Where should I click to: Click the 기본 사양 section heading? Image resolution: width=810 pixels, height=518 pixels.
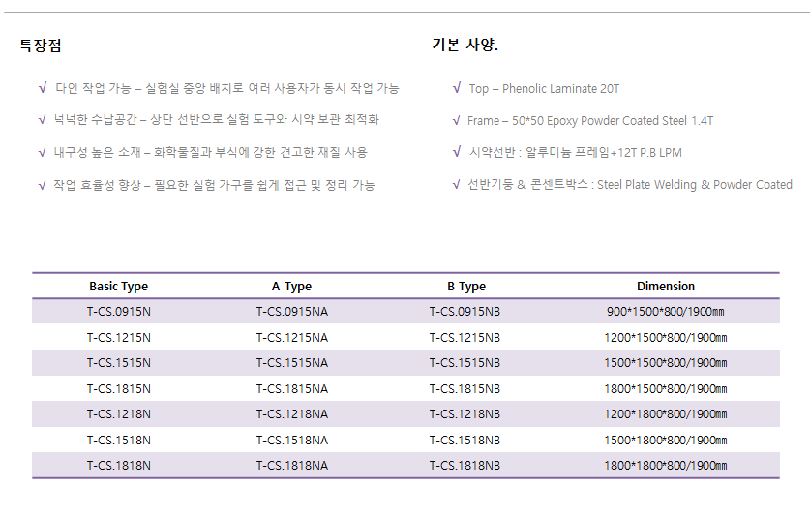(465, 45)
